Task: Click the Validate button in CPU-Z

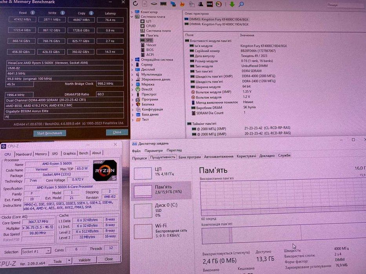Action: (84, 260)
